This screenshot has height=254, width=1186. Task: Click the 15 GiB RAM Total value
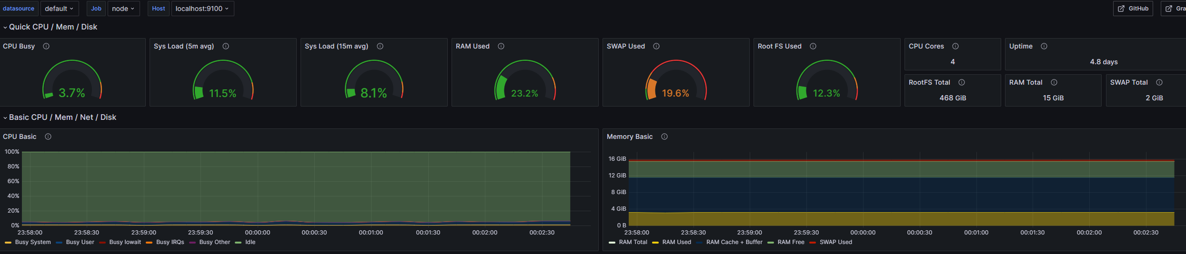1053,98
